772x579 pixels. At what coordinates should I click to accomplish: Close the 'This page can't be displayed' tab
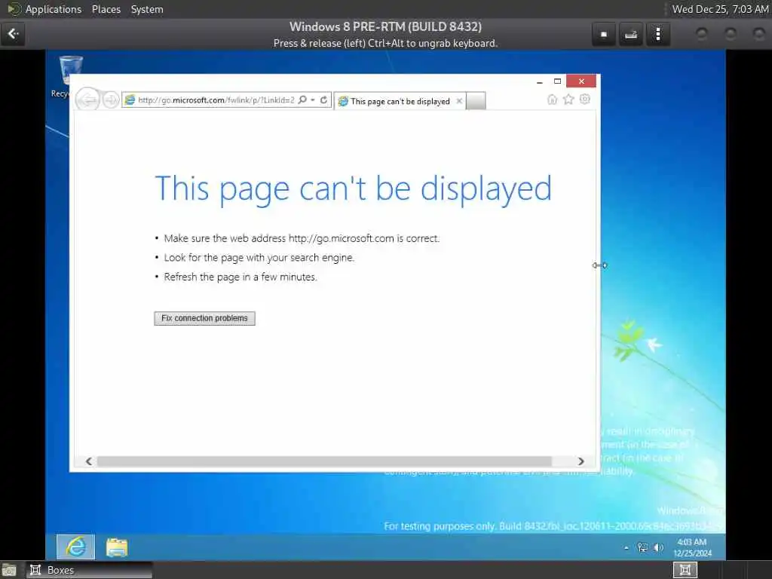point(459,101)
